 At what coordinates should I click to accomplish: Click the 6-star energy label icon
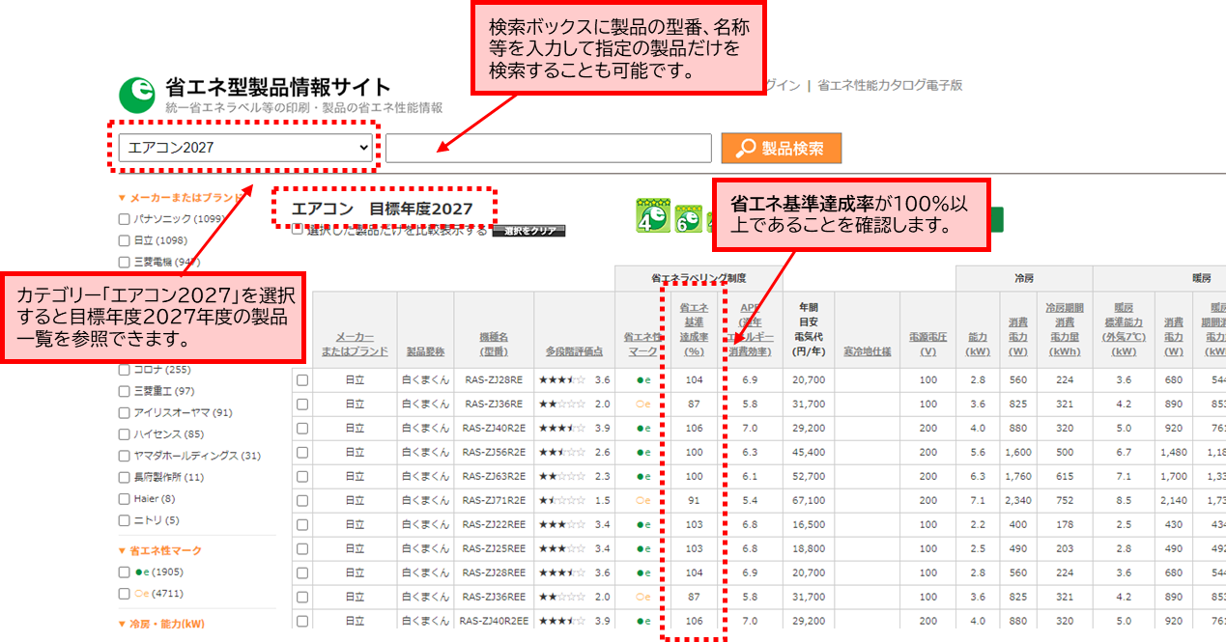click(688, 218)
